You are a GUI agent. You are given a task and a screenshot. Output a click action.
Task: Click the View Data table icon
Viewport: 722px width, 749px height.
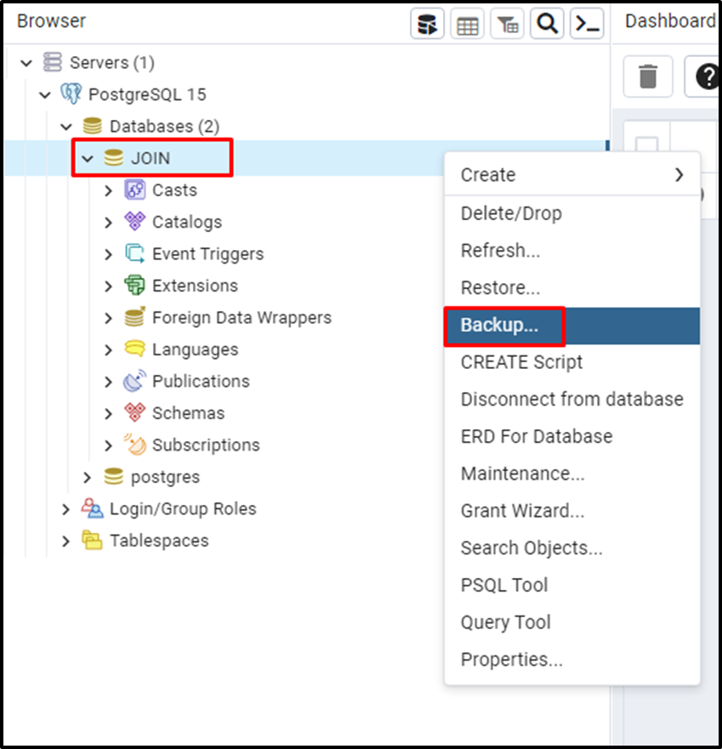point(467,23)
